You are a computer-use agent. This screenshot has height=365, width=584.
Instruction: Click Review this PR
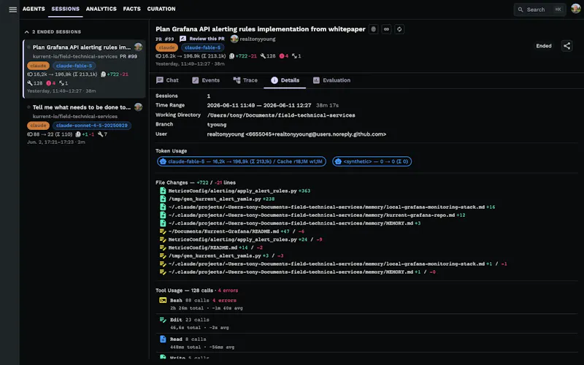click(x=202, y=39)
